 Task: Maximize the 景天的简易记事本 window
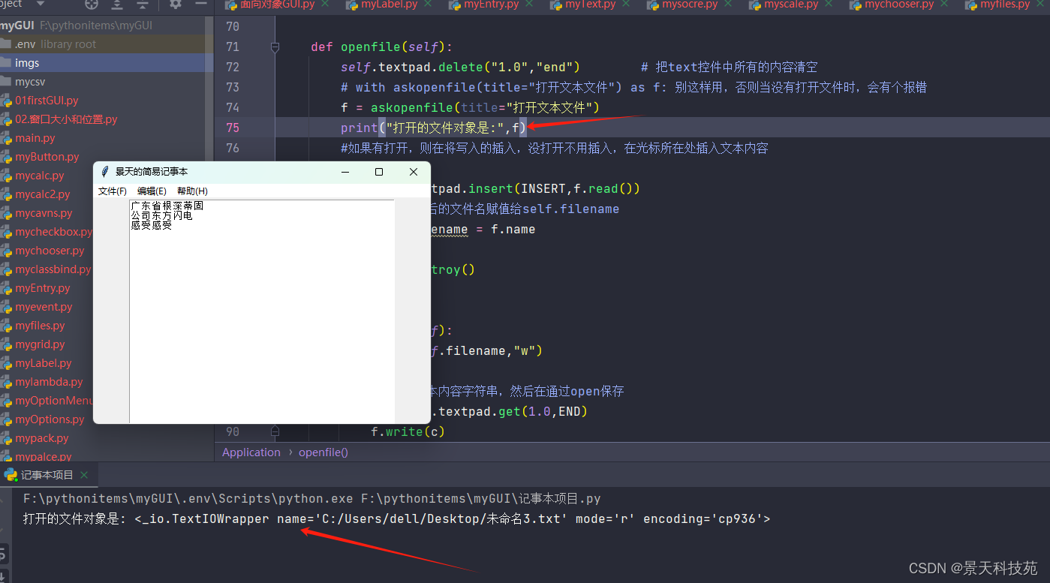(x=379, y=172)
